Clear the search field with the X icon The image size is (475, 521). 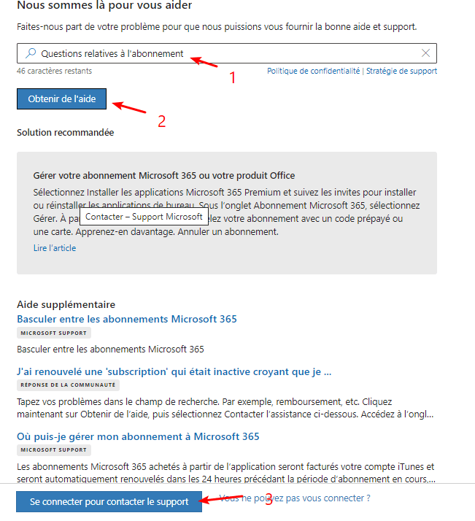coord(425,53)
